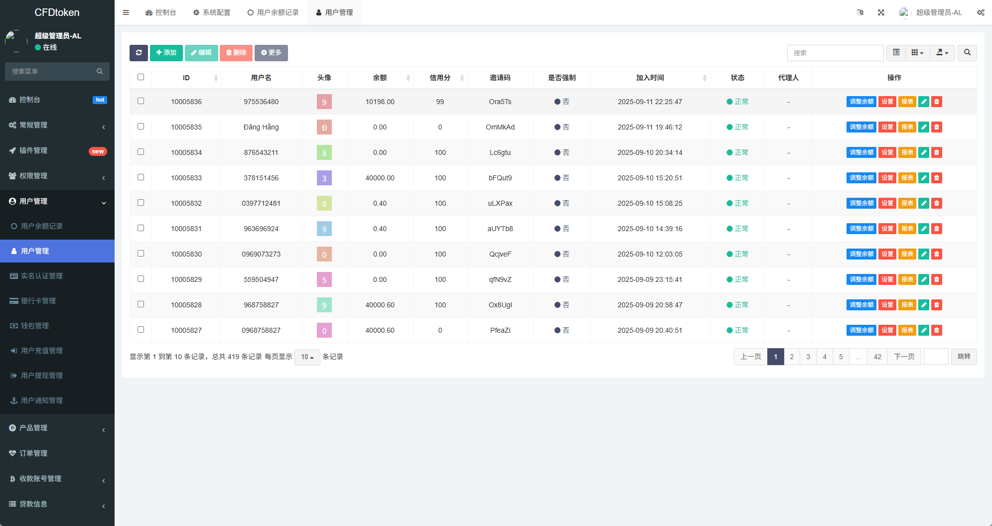Click red trash icon for user 10005833
This screenshot has height=526, width=992.
click(x=936, y=178)
